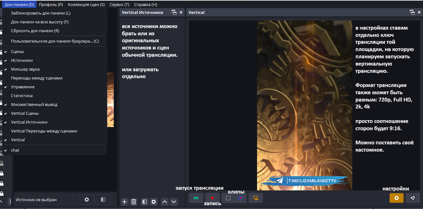Open source properties gear in Vertical Источники

click(154, 202)
